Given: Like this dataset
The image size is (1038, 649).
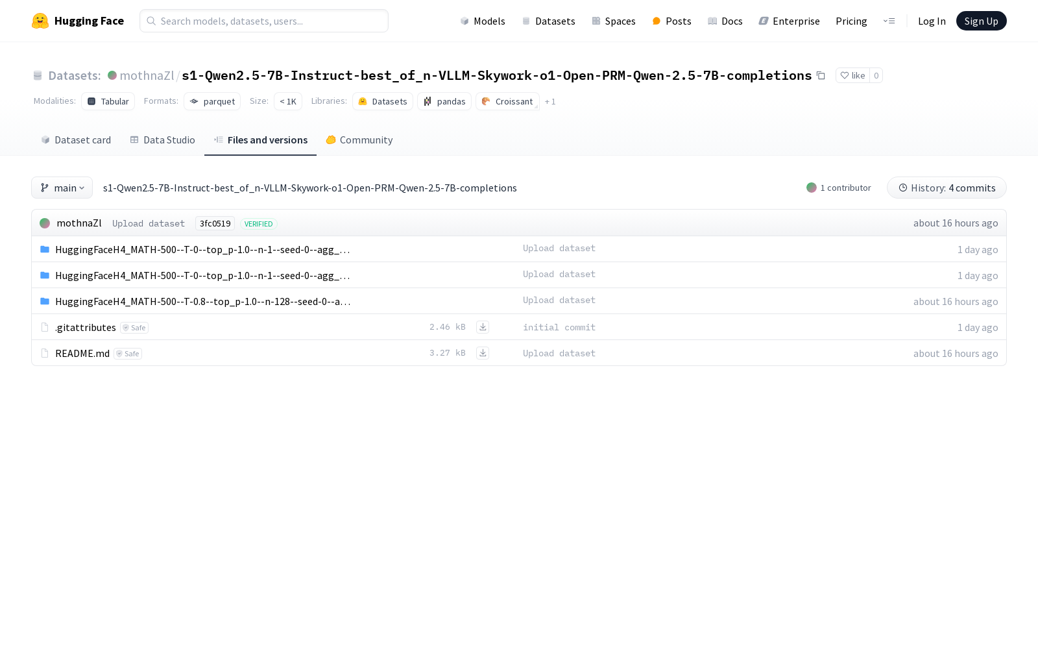Looking at the screenshot, I should 852,75.
